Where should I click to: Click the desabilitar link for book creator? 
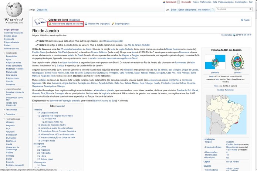click(x=74, y=20)
